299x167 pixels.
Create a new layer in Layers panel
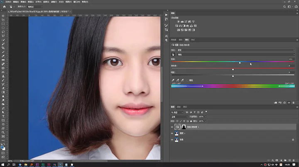pos(289,160)
